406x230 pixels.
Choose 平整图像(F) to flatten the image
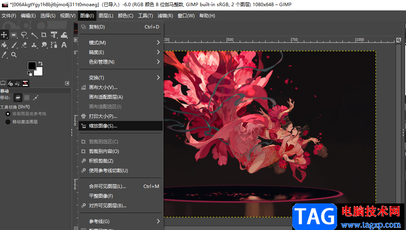[x=121, y=196]
